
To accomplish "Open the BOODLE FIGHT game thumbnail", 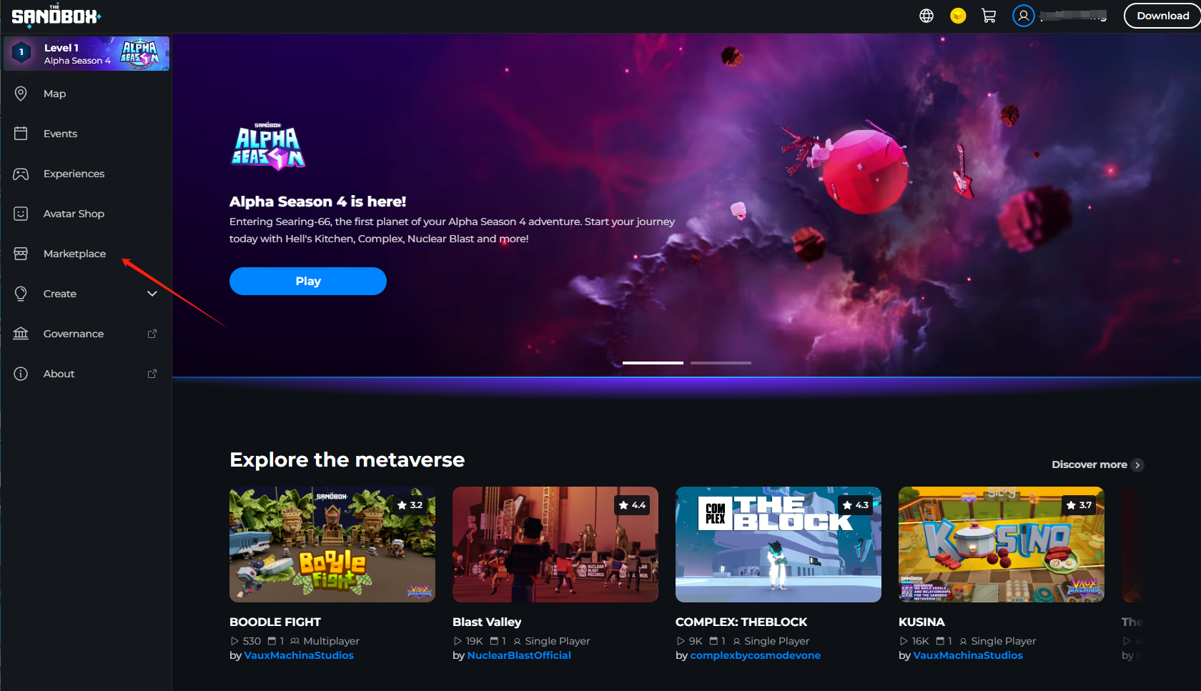I will 332,545.
